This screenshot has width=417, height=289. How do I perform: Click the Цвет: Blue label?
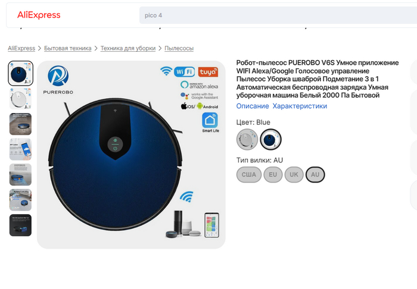click(253, 122)
